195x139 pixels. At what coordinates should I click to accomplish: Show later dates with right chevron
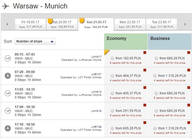pyautogui.click(x=185, y=24)
